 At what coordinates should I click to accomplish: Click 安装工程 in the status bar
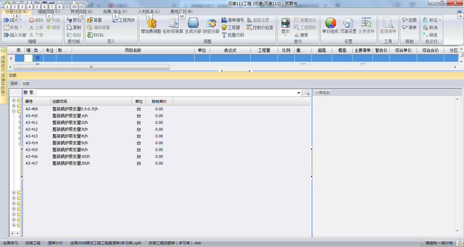33,243
